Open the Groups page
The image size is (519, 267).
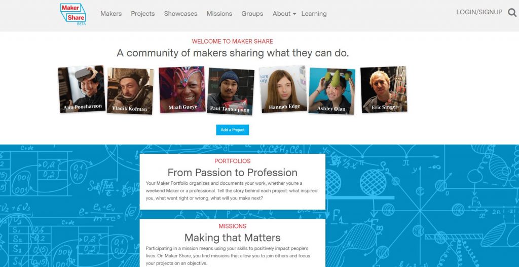(252, 14)
